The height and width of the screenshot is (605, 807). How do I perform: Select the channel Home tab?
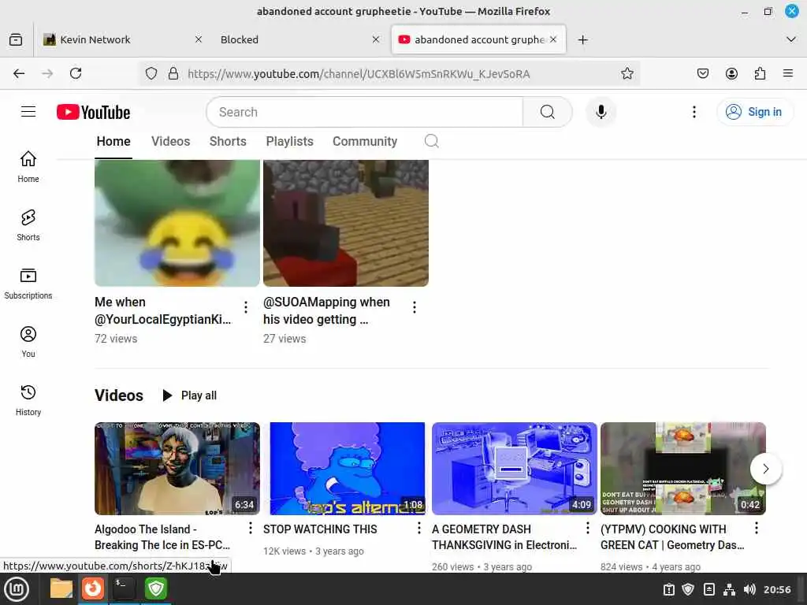point(113,142)
